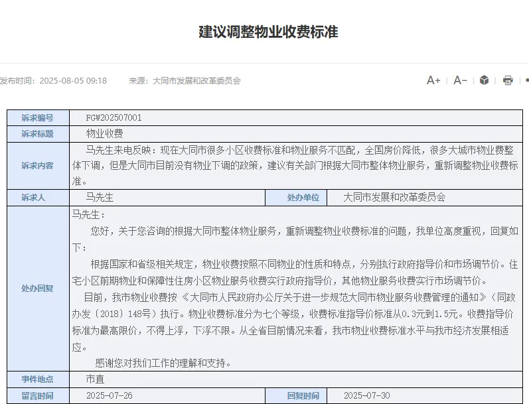Click the 诉求编号 header cell
Screen dimensions: 529x404
[38, 117]
